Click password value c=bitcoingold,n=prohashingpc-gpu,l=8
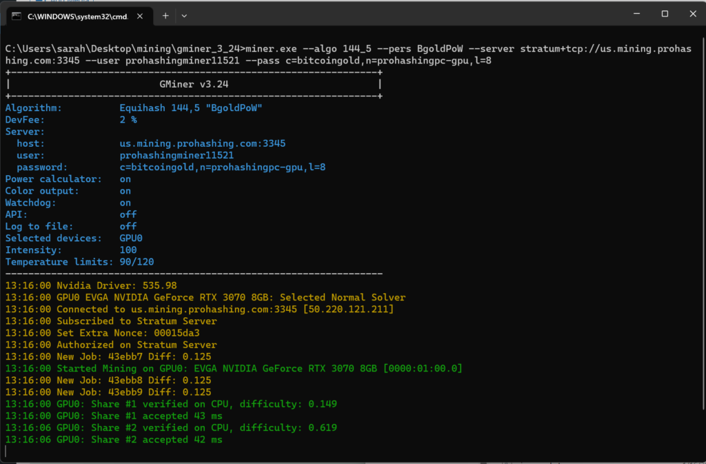Screen dimensions: 706x464 point(223,167)
